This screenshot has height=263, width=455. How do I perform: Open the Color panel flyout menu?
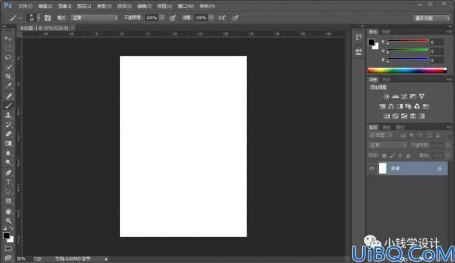tap(449, 32)
